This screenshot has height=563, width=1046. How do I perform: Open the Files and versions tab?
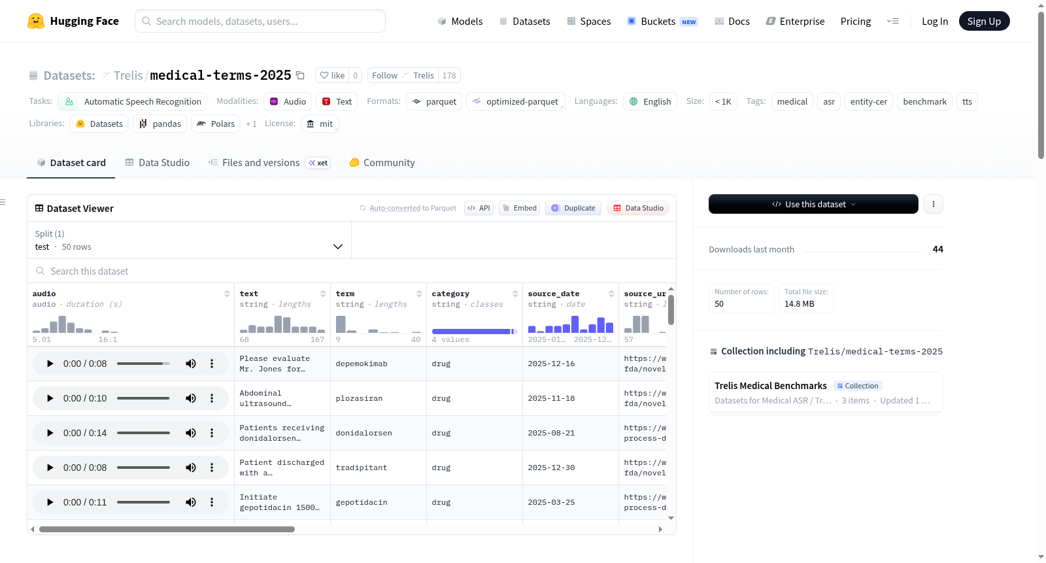[x=269, y=163]
